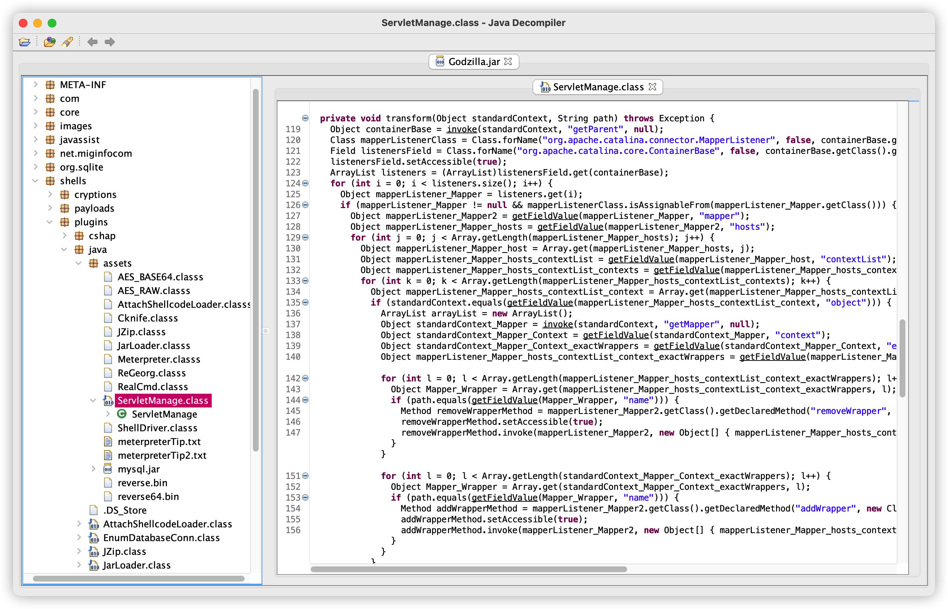Click the green ServletManage class icon
Screen dimensions: 948x609
tap(122, 414)
